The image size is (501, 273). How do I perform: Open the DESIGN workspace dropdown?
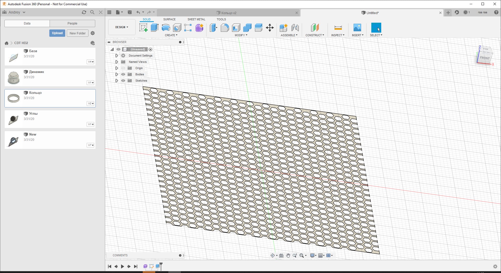[x=122, y=27]
